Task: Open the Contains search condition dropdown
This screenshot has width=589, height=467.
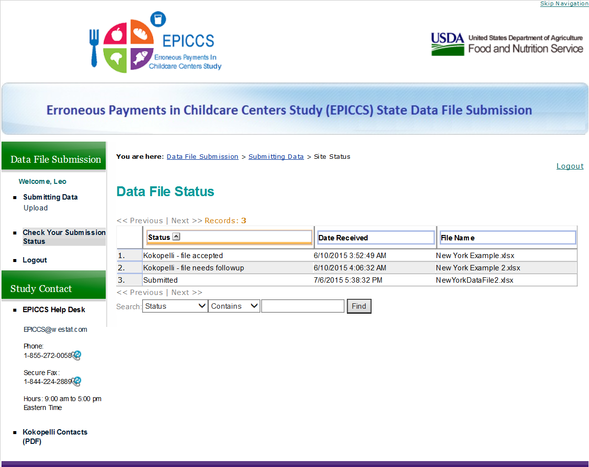Action: [234, 306]
